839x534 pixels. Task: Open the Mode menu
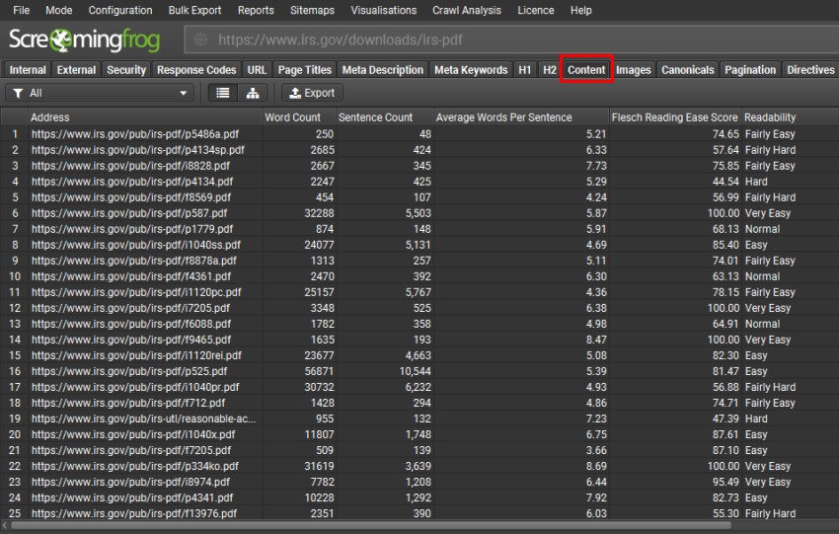pos(59,10)
